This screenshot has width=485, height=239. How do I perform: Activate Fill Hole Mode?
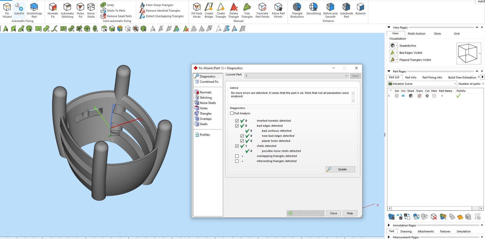[197, 10]
